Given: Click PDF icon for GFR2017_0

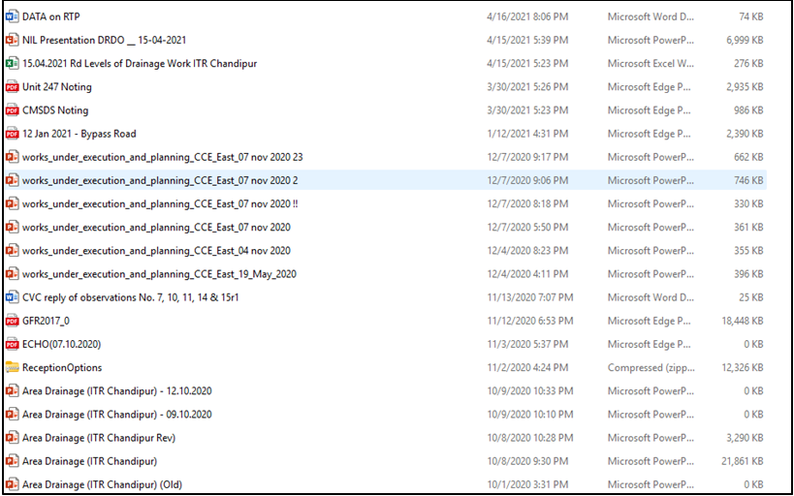Looking at the screenshot, I should tap(12, 321).
